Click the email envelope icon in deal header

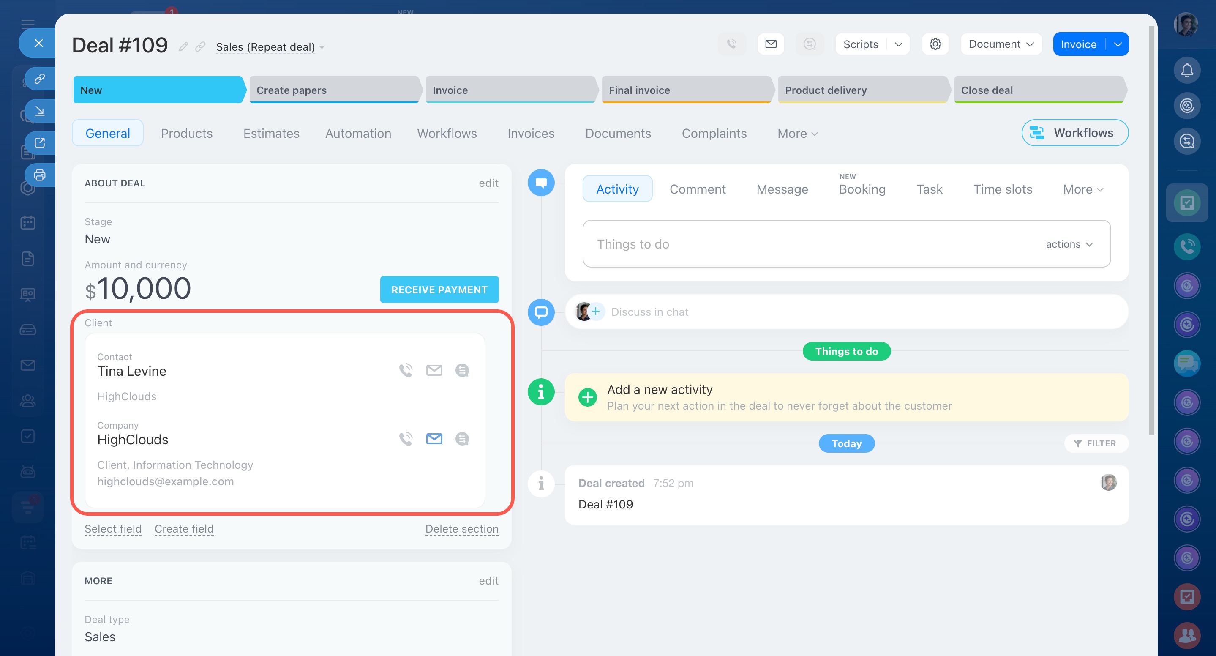pyautogui.click(x=770, y=44)
